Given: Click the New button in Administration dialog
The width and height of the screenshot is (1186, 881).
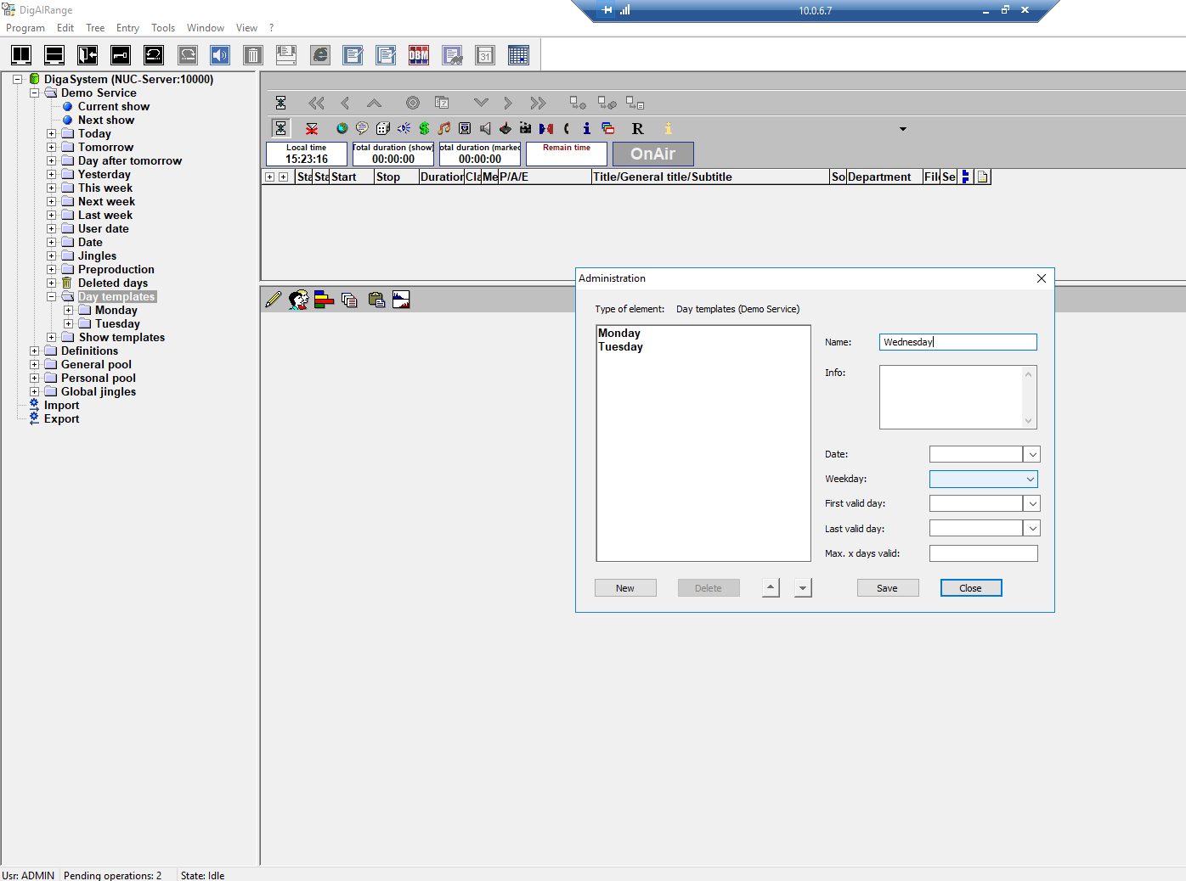Looking at the screenshot, I should tap(625, 588).
